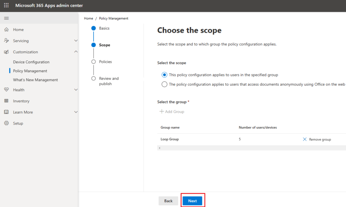Click the users count value 5
Screen dimensions: 346x207
[240, 139]
